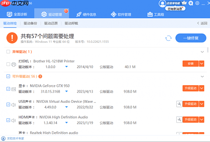The width and height of the screenshot is (210, 142).
Task: Click speaker icon of NVIDIA High Definition Audio
Action: click(x=14, y=120)
